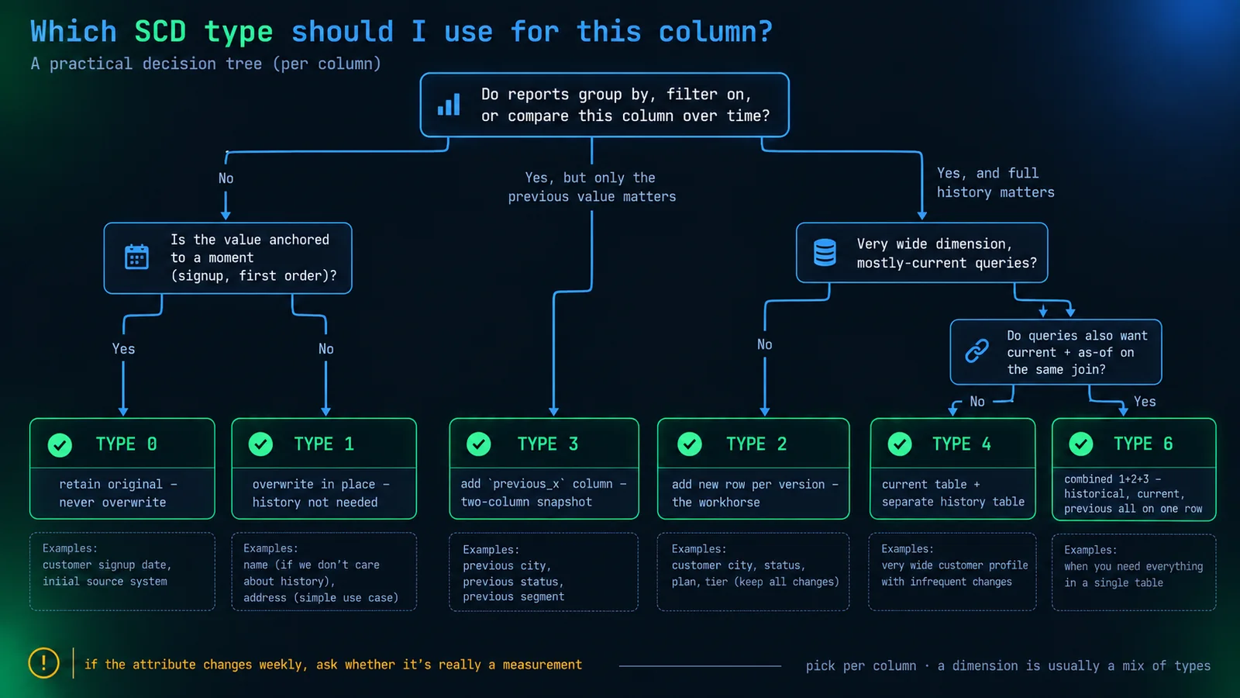Viewport: 1240px width, 698px height.
Task: Click the "TYPE 4" heading
Action: [962, 444]
